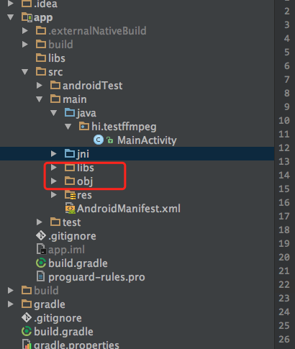Expand the androidTest folder
This screenshot has width=295, height=349.
pyautogui.click(x=40, y=86)
